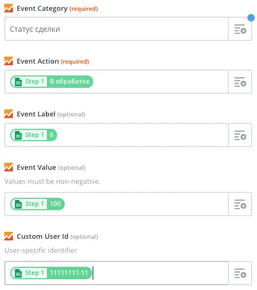257x290 pixels.
Task: Open insert-field menu for Event Value
Action: point(240,204)
